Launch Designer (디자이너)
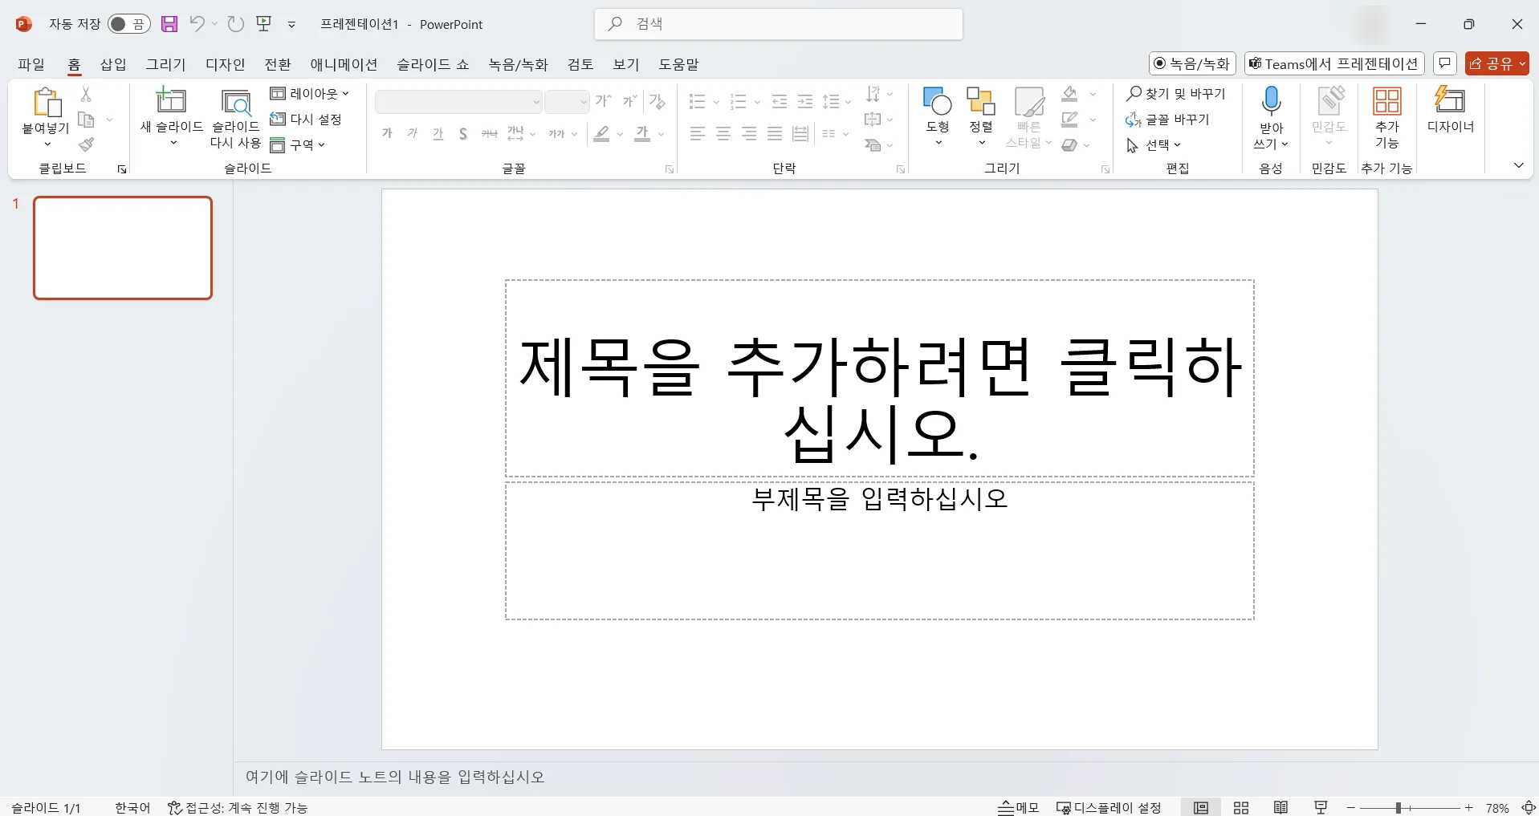Image resolution: width=1539 pixels, height=816 pixels. tap(1450, 116)
